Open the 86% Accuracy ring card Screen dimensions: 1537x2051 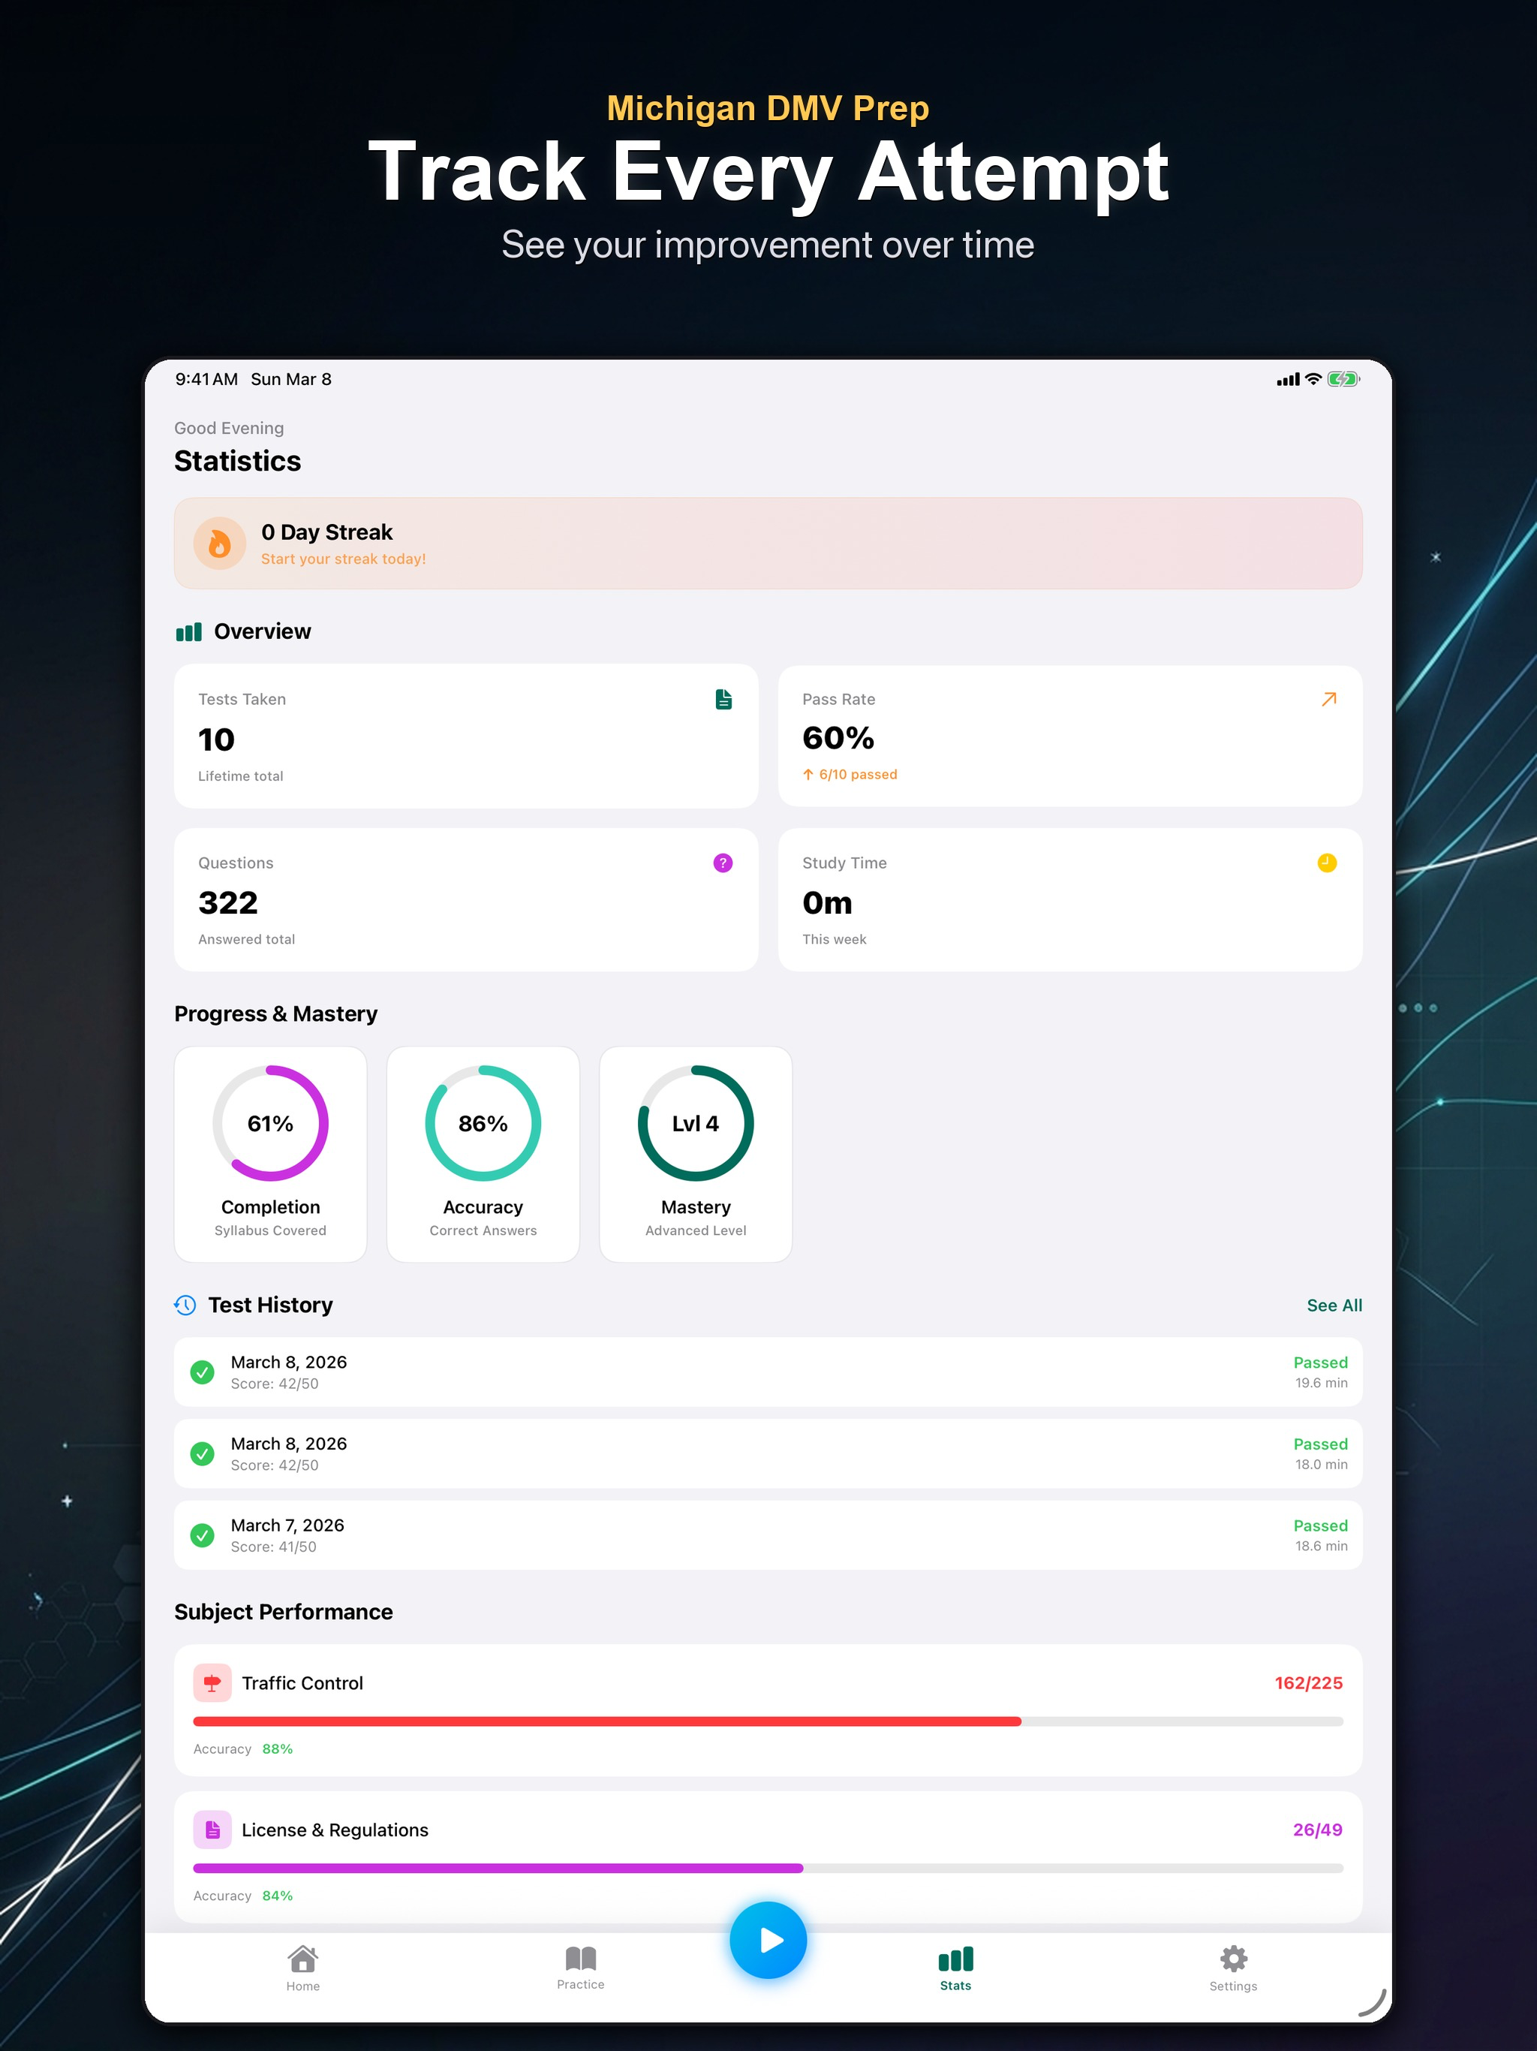tap(483, 1155)
